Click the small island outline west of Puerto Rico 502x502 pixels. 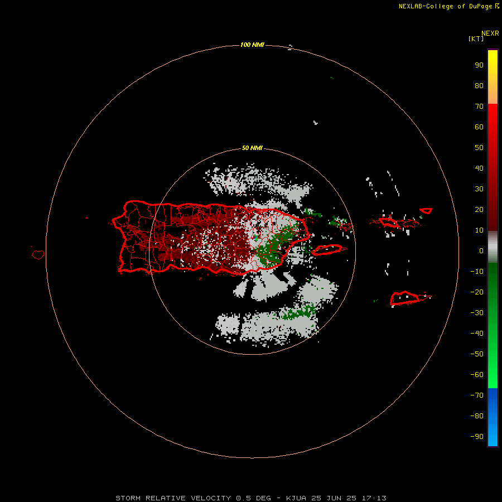pyautogui.click(x=38, y=254)
